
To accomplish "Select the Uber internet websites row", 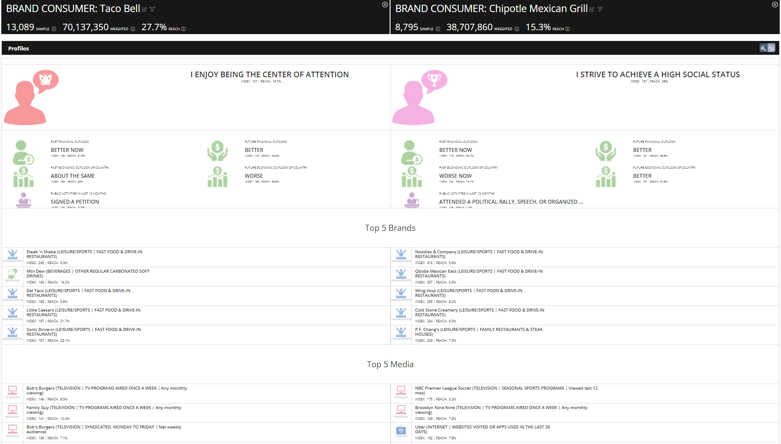I will (x=585, y=432).
